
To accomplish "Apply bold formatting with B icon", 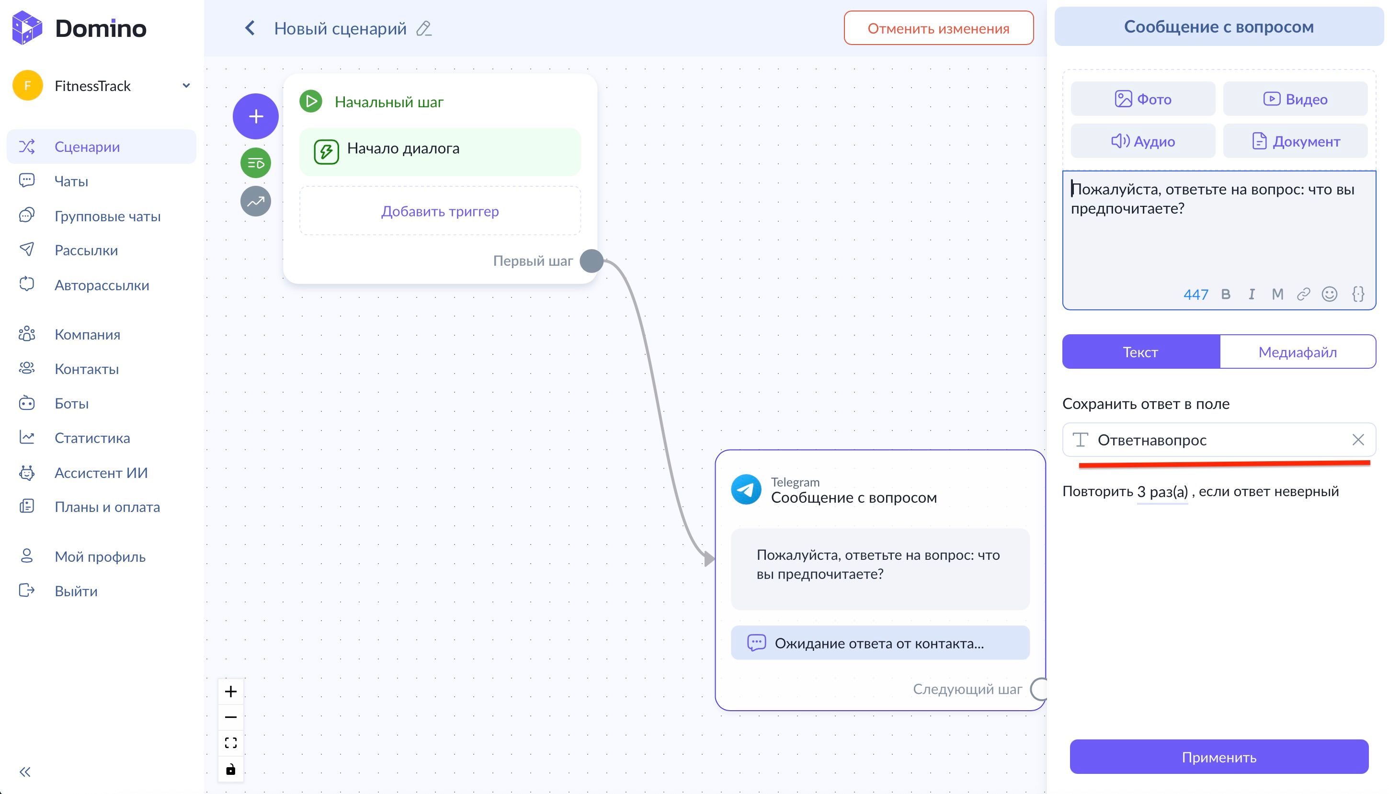I will point(1225,295).
